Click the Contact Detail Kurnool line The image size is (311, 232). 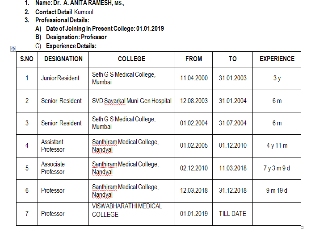tap(65, 12)
